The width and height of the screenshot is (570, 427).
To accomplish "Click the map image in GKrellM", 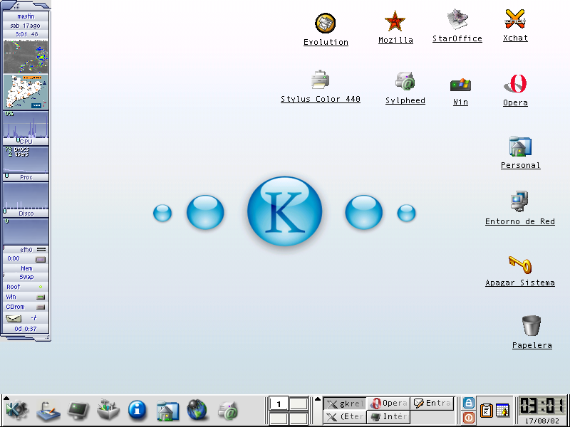I will coord(26,92).
